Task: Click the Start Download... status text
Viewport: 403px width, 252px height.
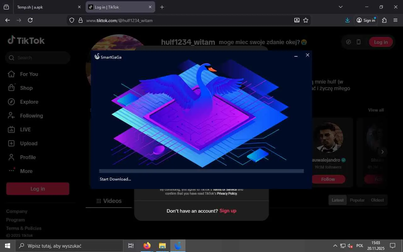Action: click(115, 179)
